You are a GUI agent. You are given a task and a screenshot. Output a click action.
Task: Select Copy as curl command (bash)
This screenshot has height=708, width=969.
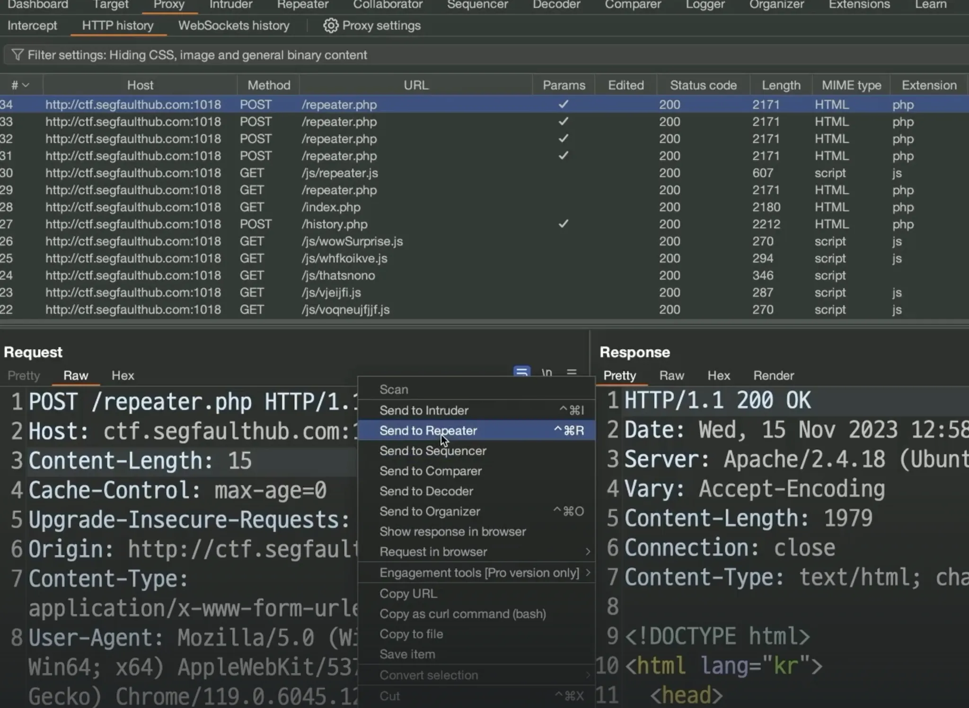click(462, 614)
